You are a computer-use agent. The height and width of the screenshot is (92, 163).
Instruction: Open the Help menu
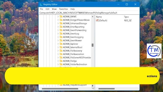[x=73, y=9]
